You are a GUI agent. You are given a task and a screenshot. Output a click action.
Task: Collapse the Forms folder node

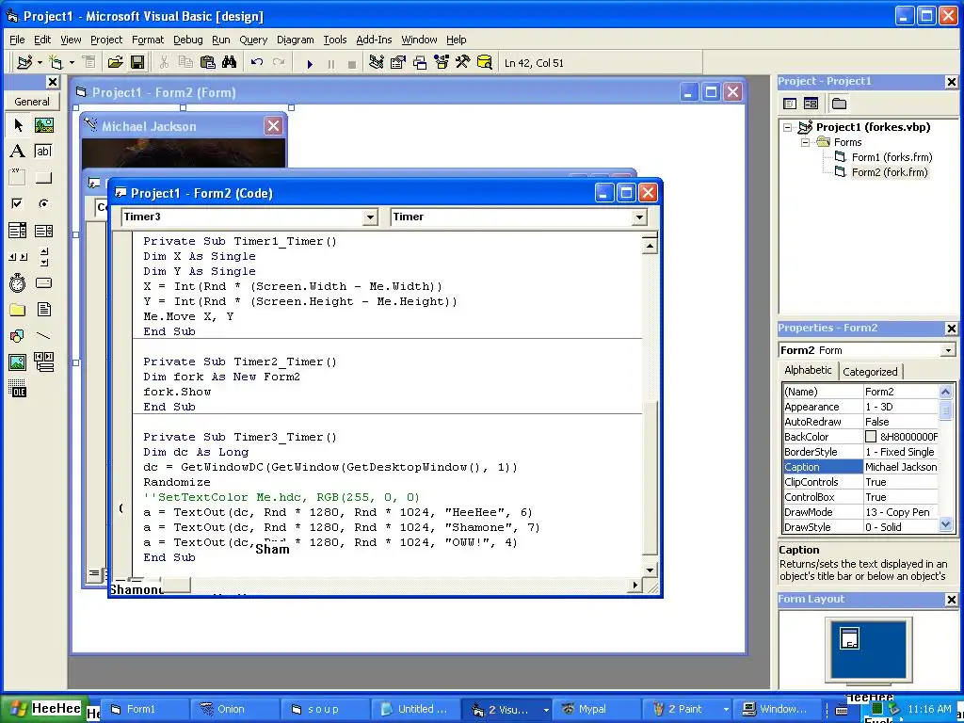805,143
